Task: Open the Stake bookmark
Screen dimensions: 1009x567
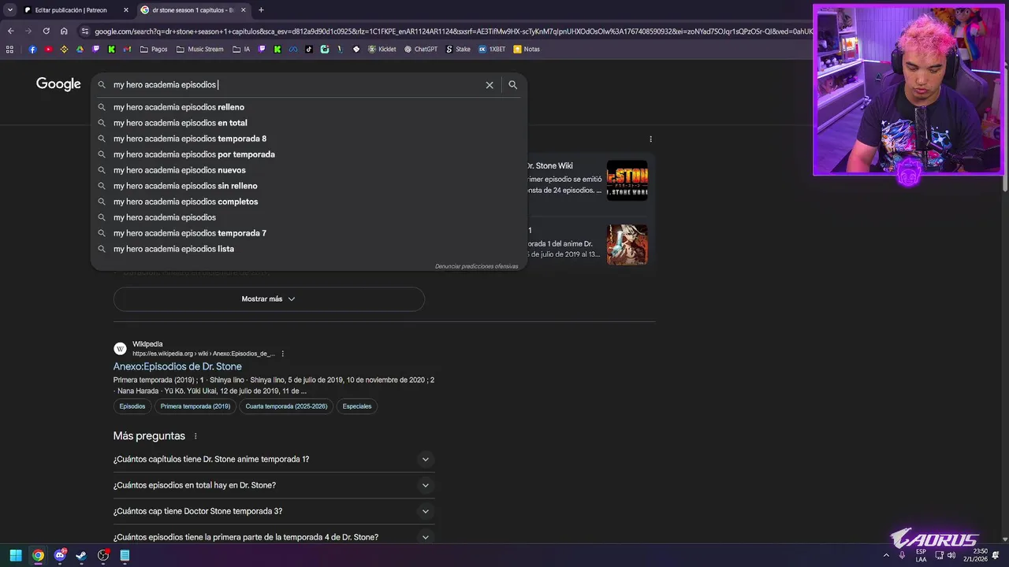Action: [458, 49]
